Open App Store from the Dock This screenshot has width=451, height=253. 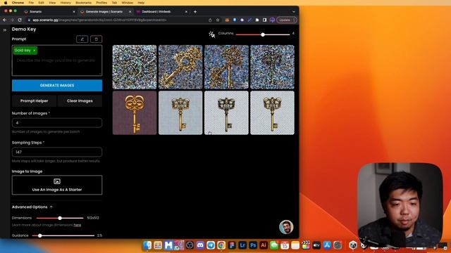click(x=327, y=245)
